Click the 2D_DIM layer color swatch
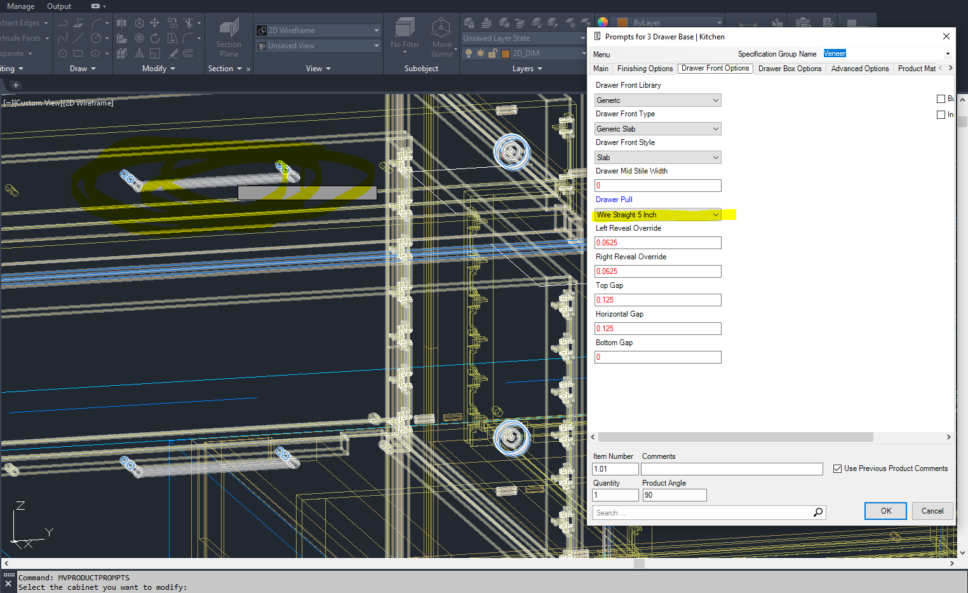 (506, 53)
